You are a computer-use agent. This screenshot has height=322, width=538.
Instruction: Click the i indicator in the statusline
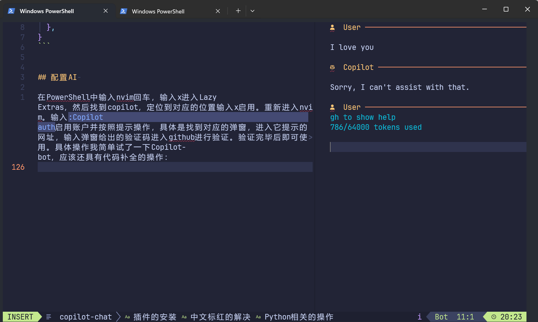[420, 316]
